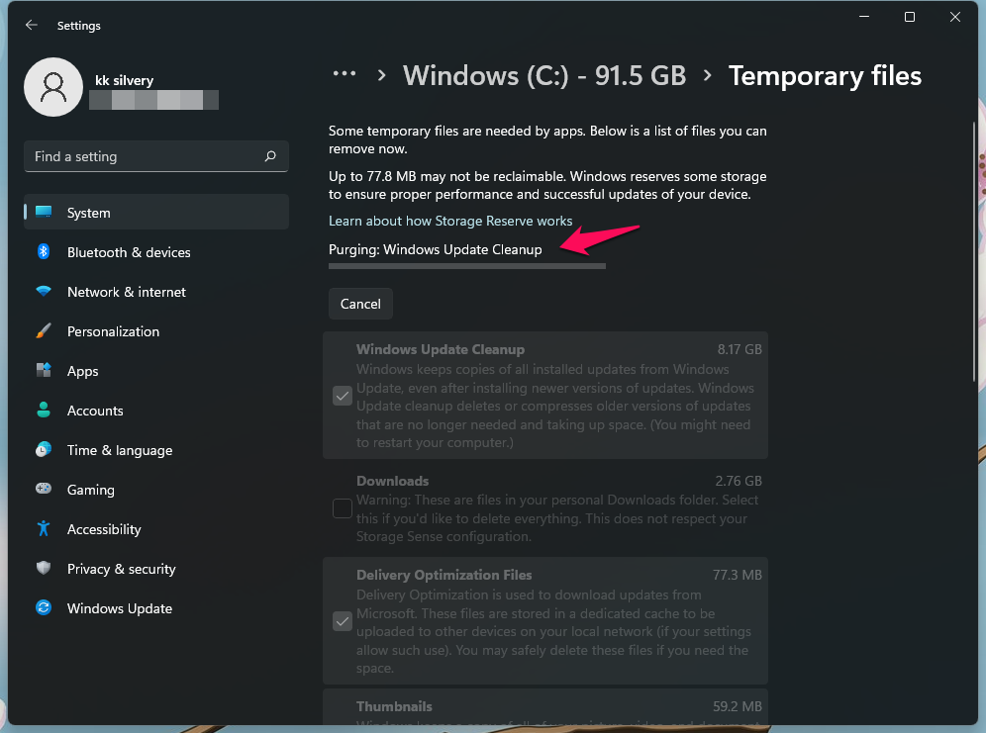Click the Windows Update Cleanup item title

[441, 349]
